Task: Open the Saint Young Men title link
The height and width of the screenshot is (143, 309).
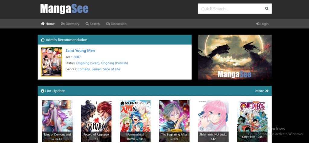Action: click(80, 50)
